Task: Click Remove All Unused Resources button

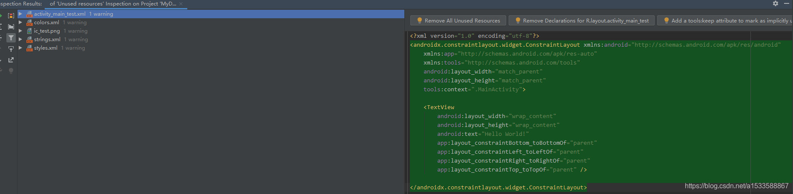Action: [x=458, y=20]
